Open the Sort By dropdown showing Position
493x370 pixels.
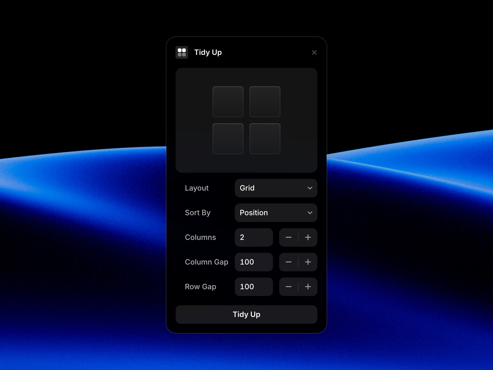coord(276,213)
